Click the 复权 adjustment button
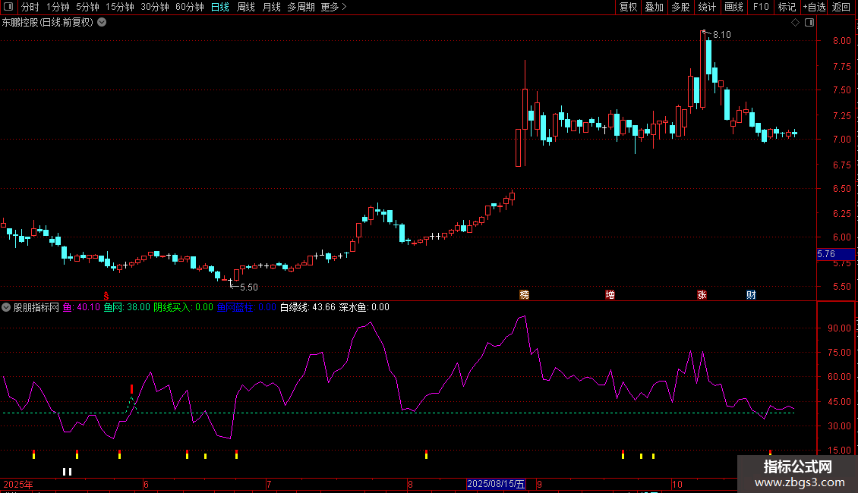Image resolution: width=858 pixels, height=493 pixels. (x=628, y=7)
